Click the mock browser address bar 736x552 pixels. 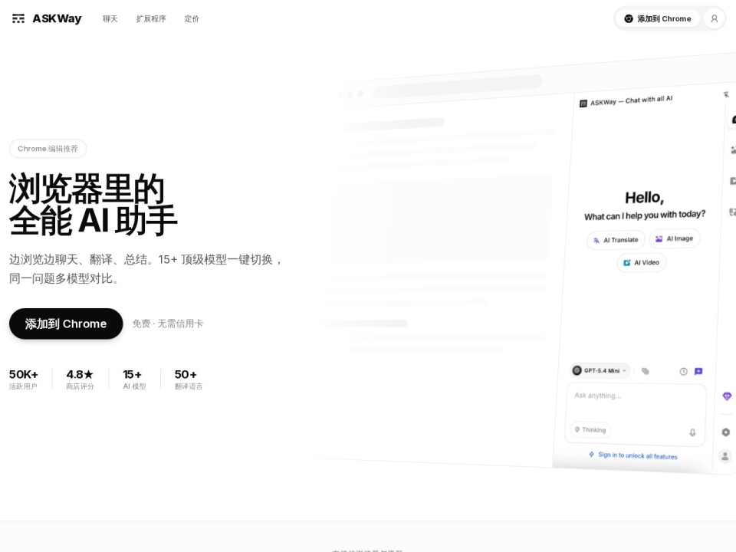(x=458, y=87)
